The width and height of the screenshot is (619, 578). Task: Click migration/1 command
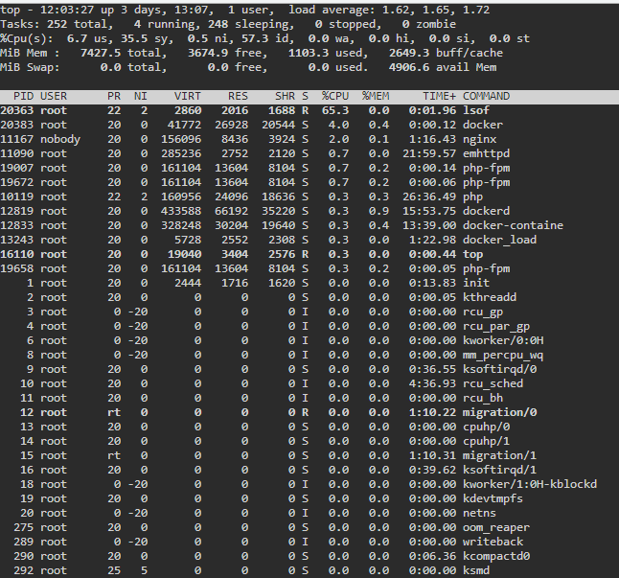pos(499,455)
